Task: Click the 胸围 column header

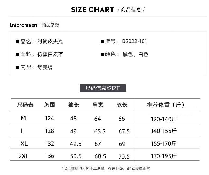Action: (x=49, y=105)
